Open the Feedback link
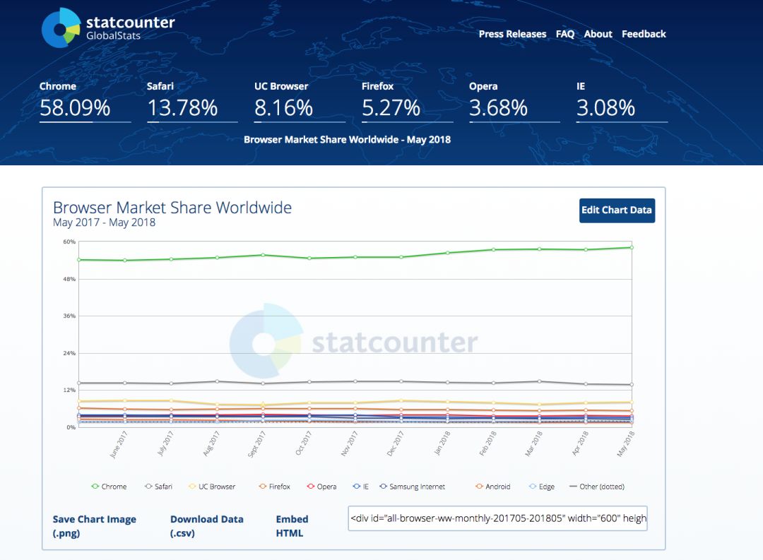Viewport: 763px width, 560px height. (x=644, y=34)
